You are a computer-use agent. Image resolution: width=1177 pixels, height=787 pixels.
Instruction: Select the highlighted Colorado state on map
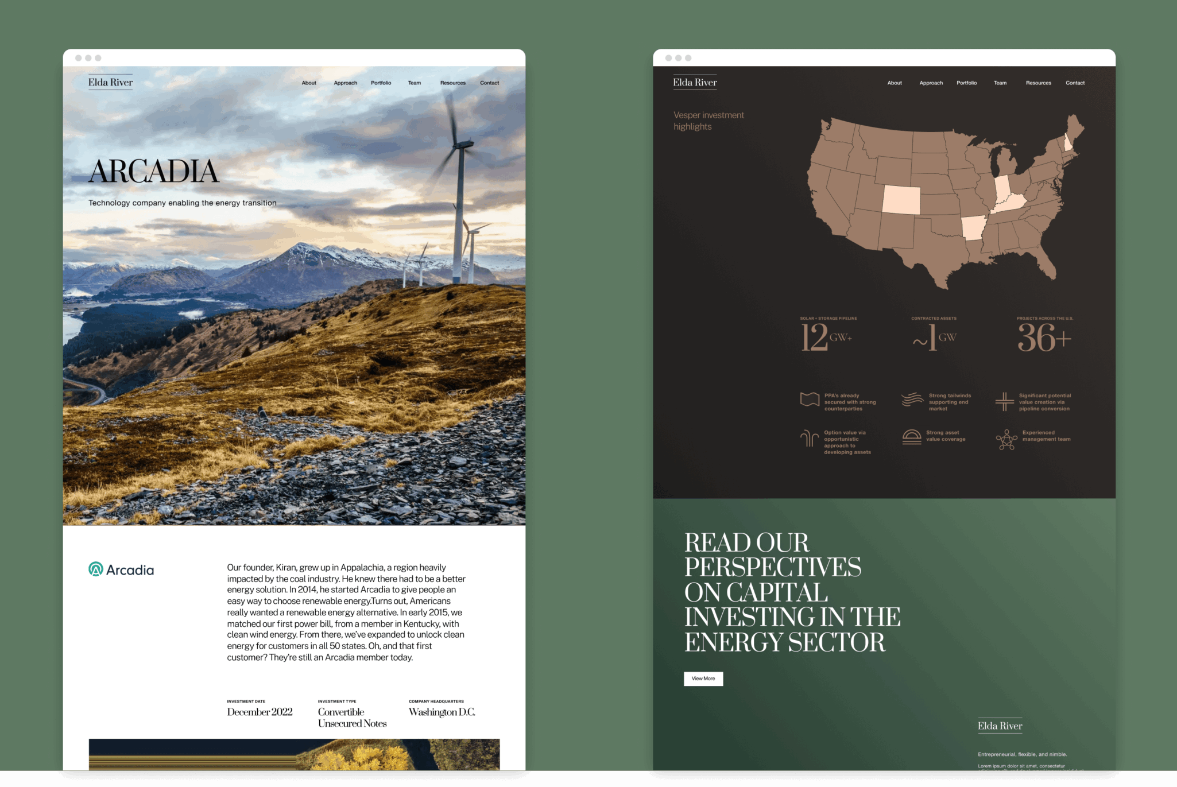[x=901, y=200]
